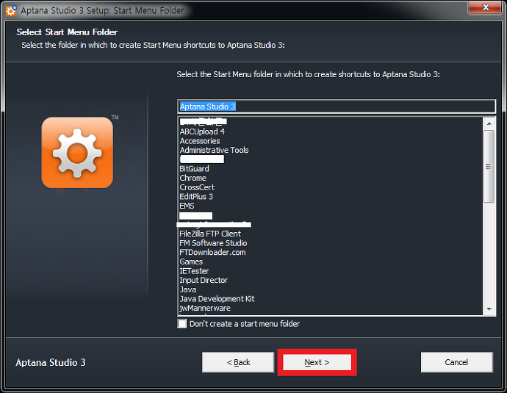Close the setup window
This screenshot has width=507, height=393.
(x=486, y=7)
